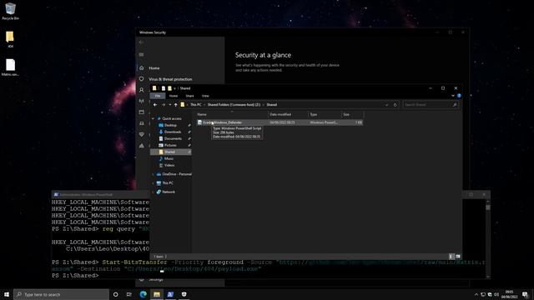Switch Explorer to details view
Viewport: 534px width, 300px height.
451,257
